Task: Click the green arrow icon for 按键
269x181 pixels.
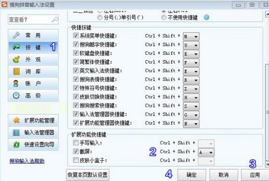Action: [16, 47]
